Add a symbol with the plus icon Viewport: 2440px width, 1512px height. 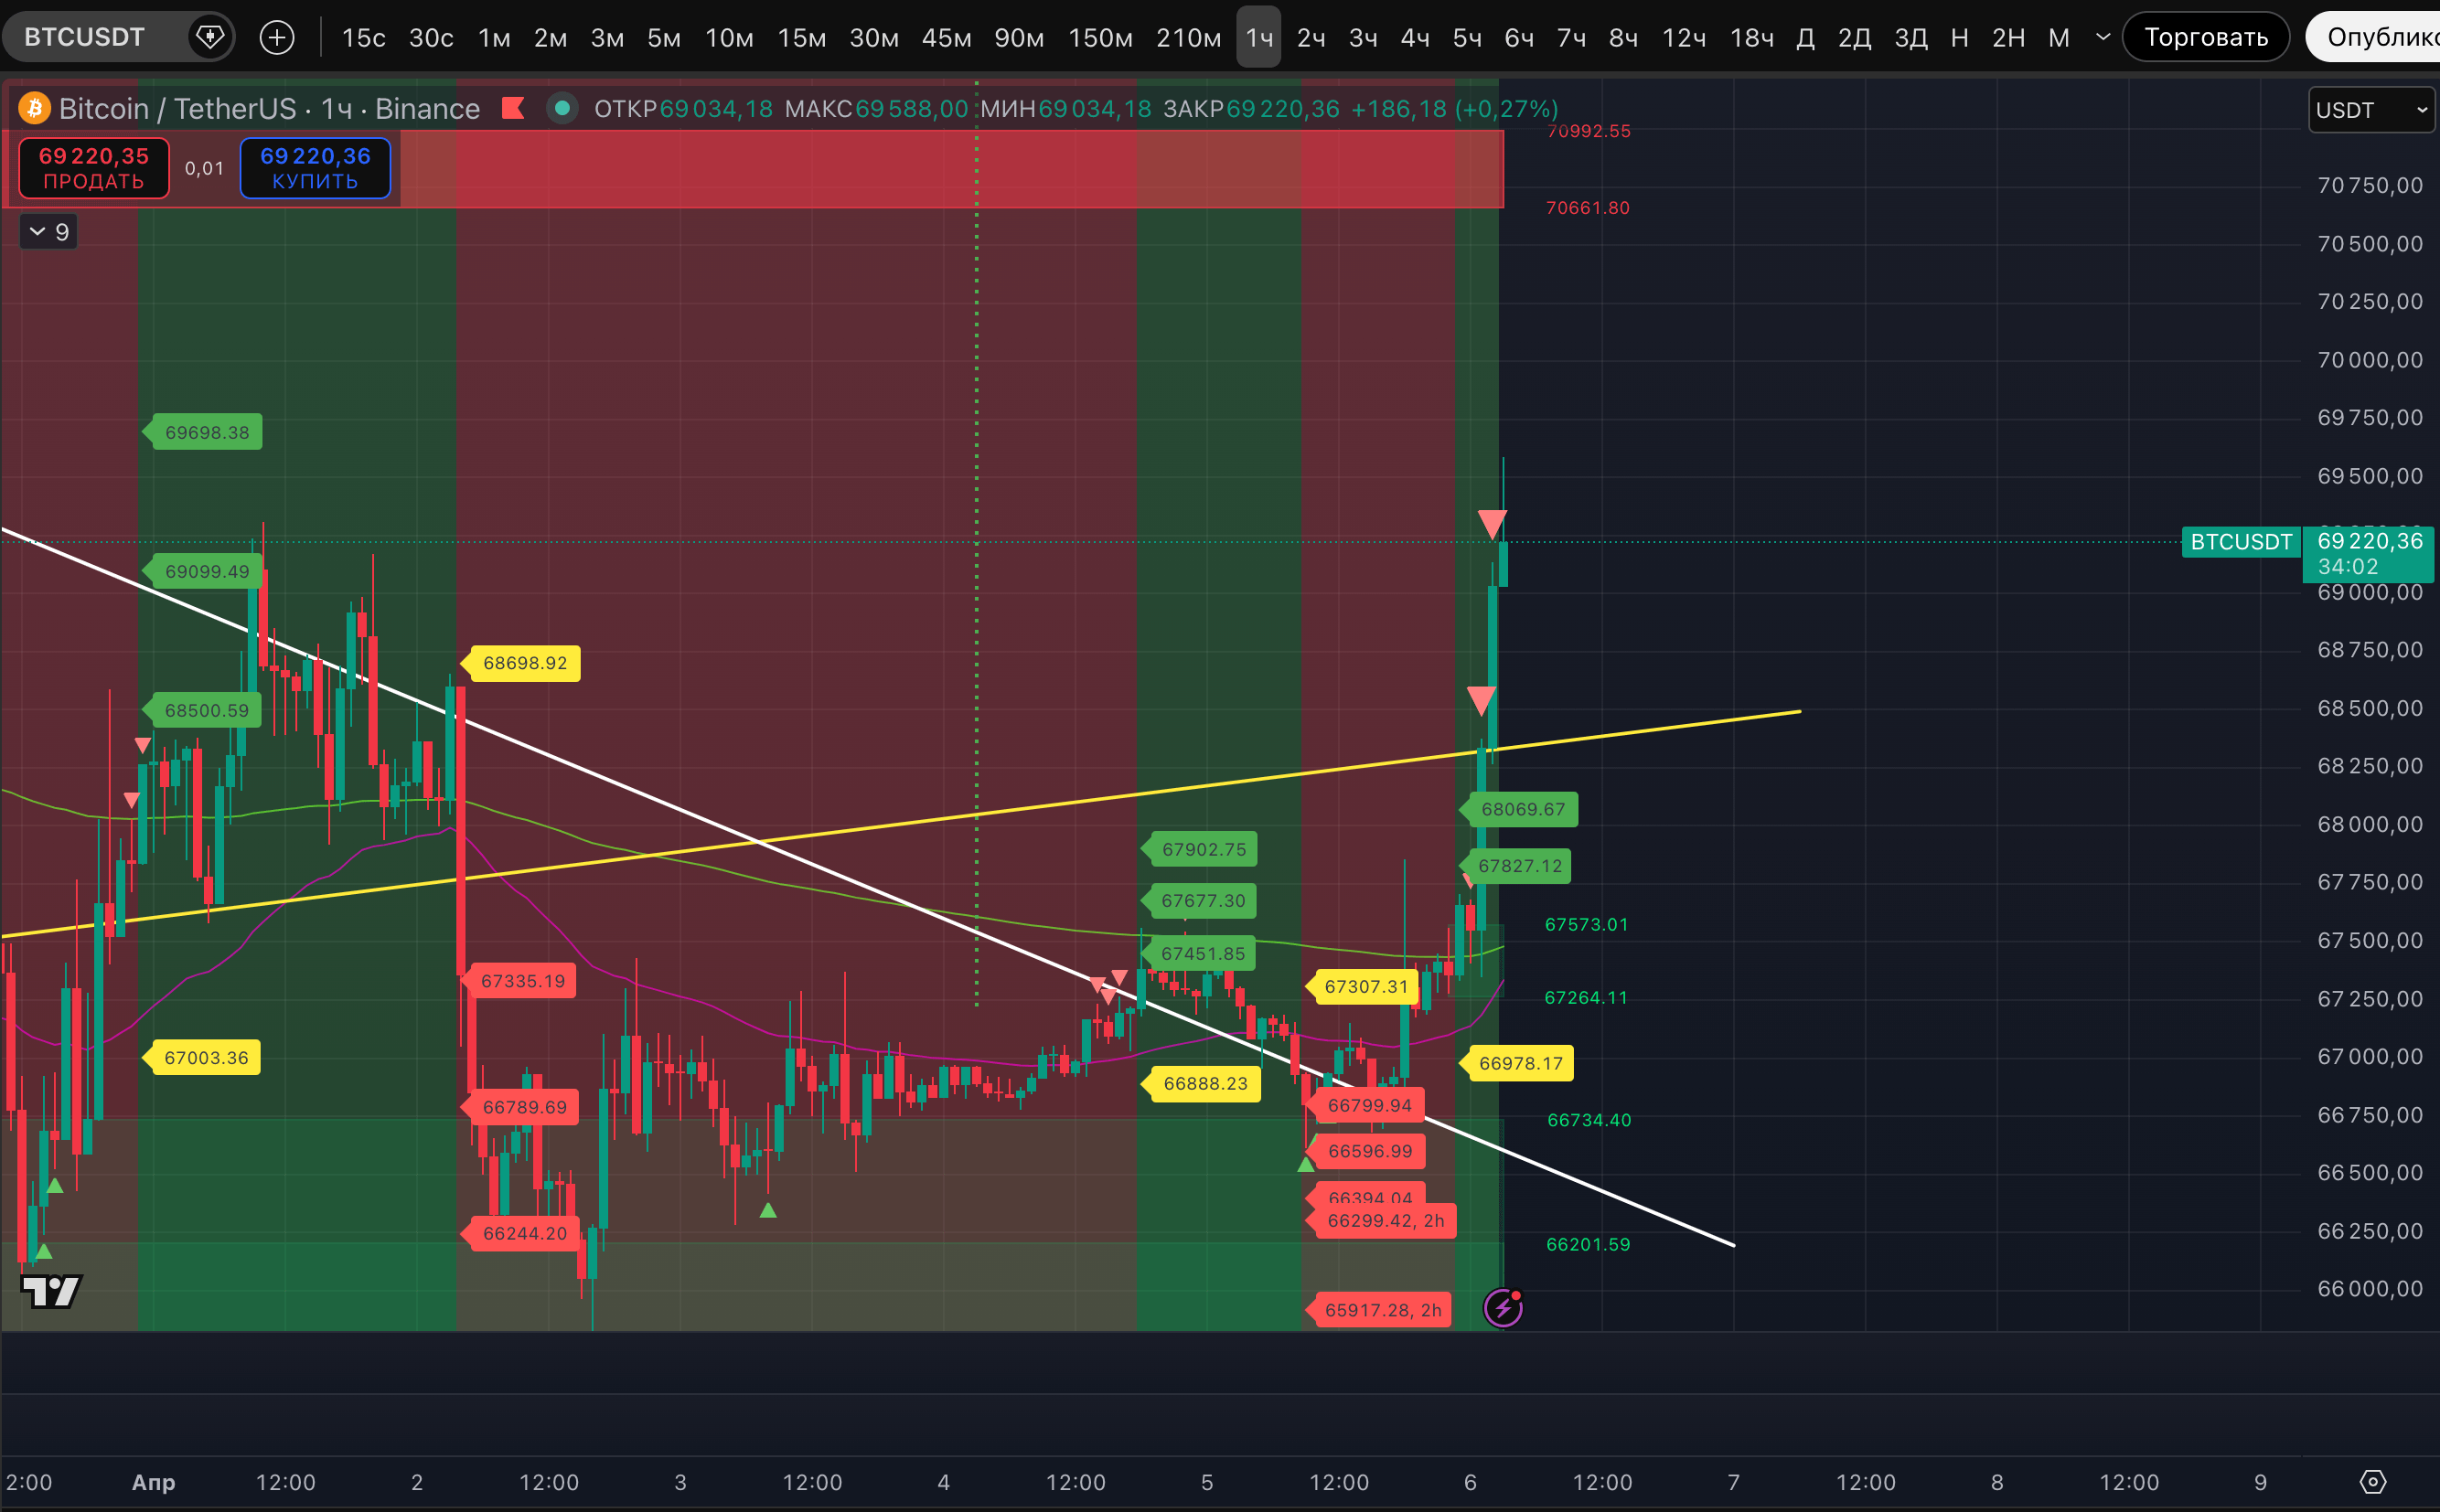pos(277,37)
